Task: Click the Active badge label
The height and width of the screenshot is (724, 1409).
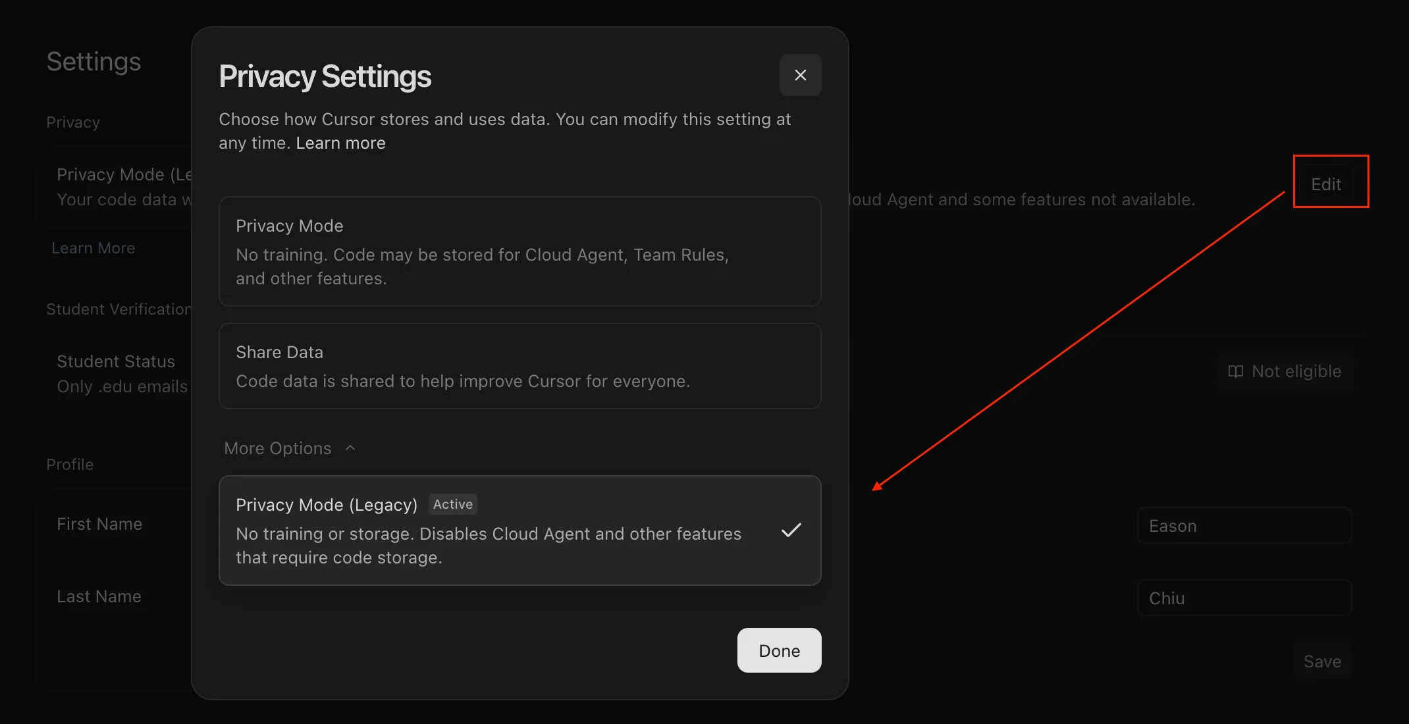Action: 453,504
